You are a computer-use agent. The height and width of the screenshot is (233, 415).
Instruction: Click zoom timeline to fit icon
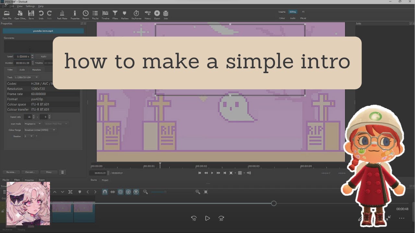pyautogui.click(x=206, y=192)
